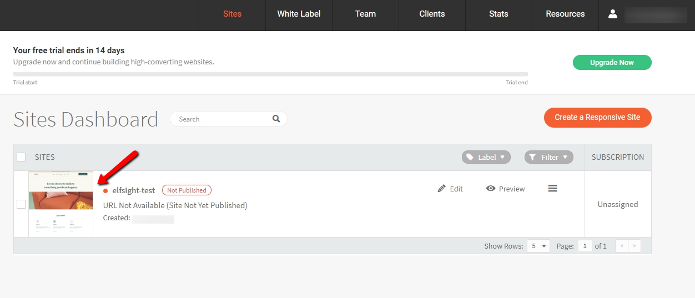Preview the elfsight-test site

pyautogui.click(x=505, y=189)
